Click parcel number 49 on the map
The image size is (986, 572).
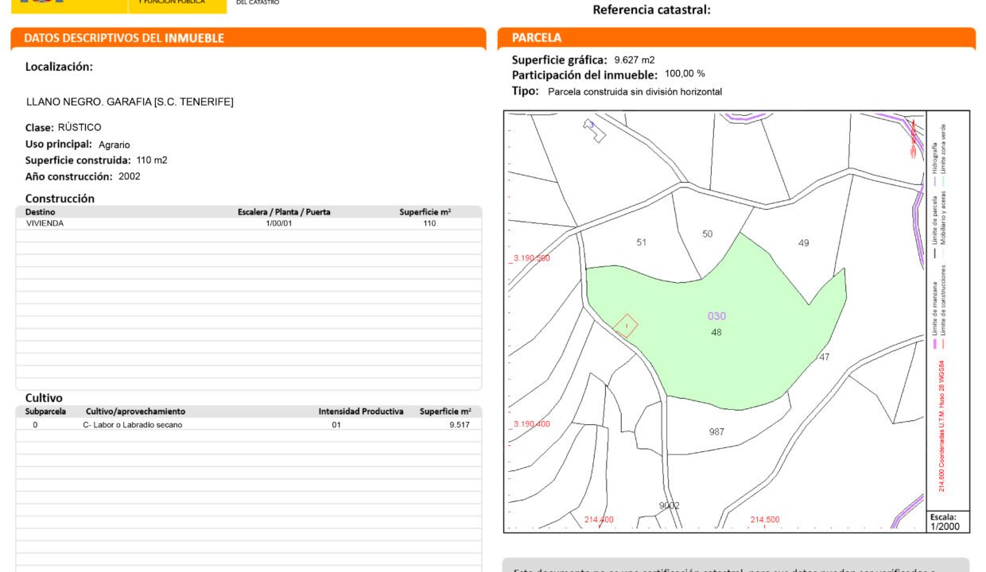[x=803, y=243]
